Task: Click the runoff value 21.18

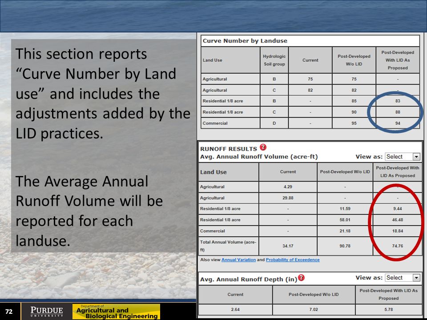Action: (x=345, y=231)
